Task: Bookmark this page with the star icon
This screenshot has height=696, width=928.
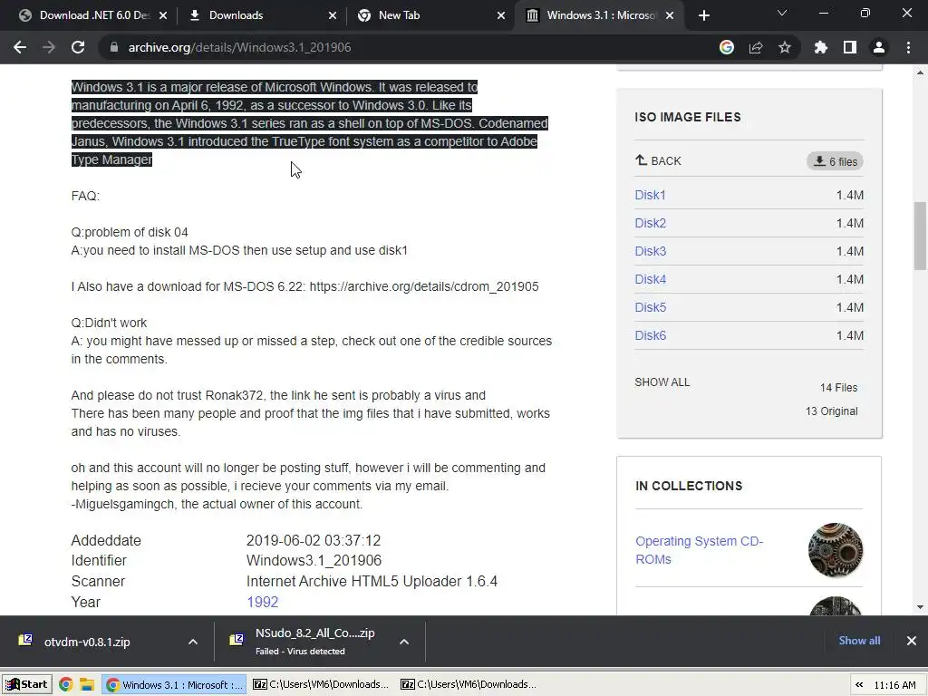Action: pyautogui.click(x=785, y=47)
